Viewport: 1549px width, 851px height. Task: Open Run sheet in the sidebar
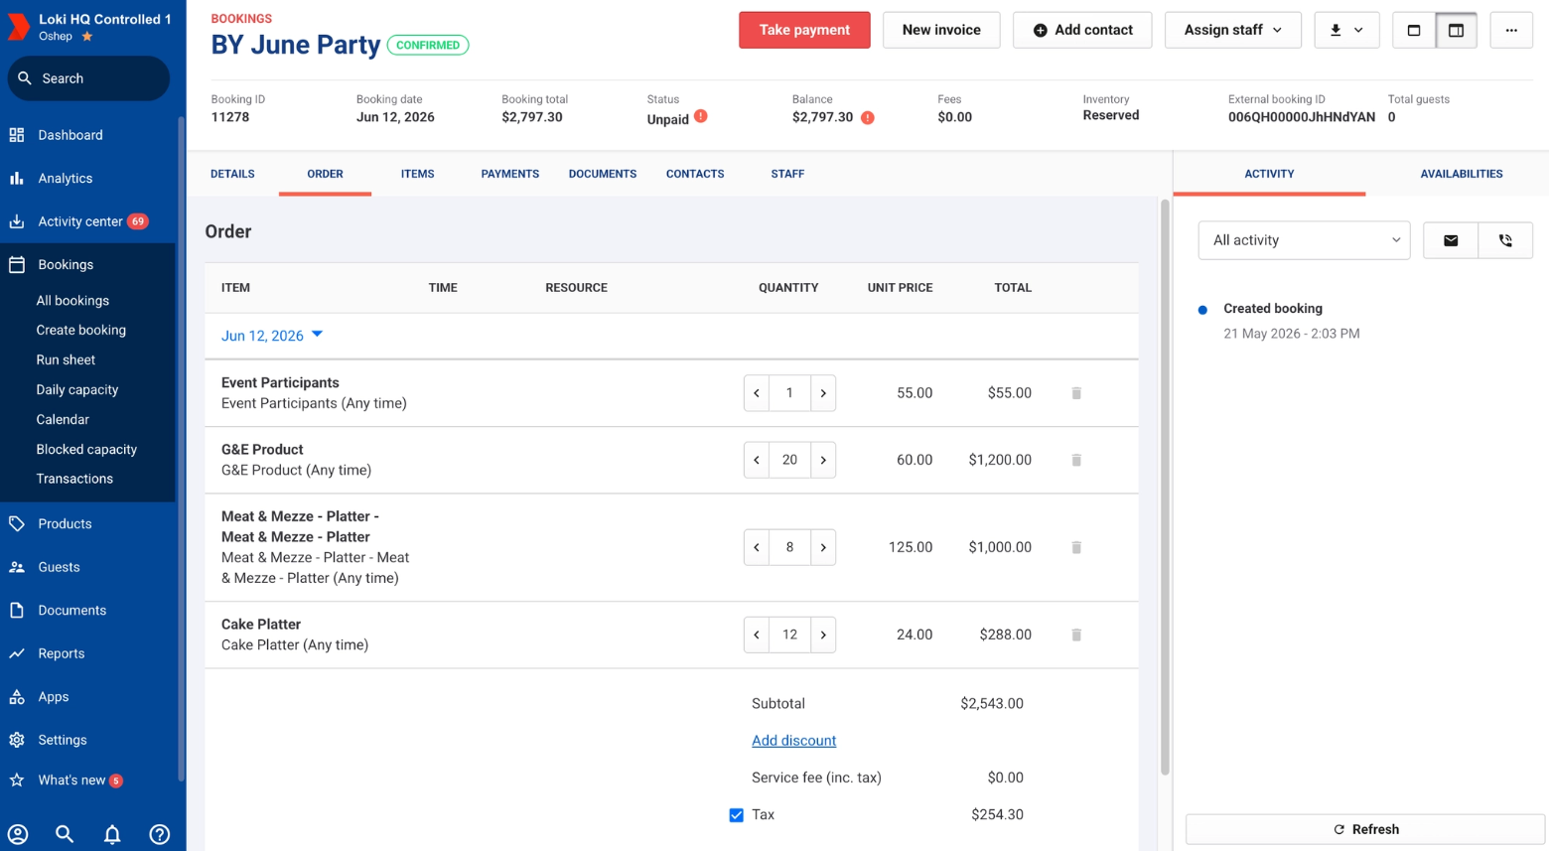coord(67,360)
